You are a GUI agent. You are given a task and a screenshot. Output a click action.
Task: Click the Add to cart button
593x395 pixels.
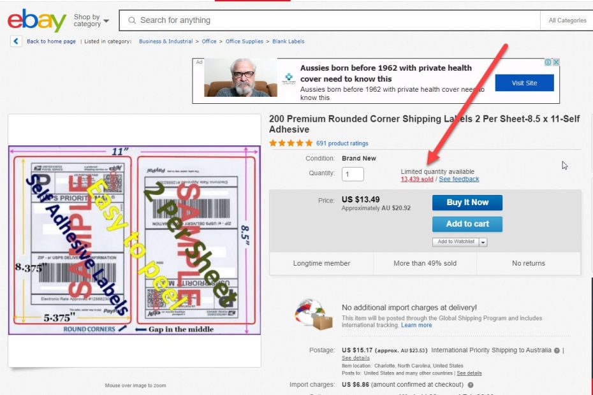tap(467, 224)
